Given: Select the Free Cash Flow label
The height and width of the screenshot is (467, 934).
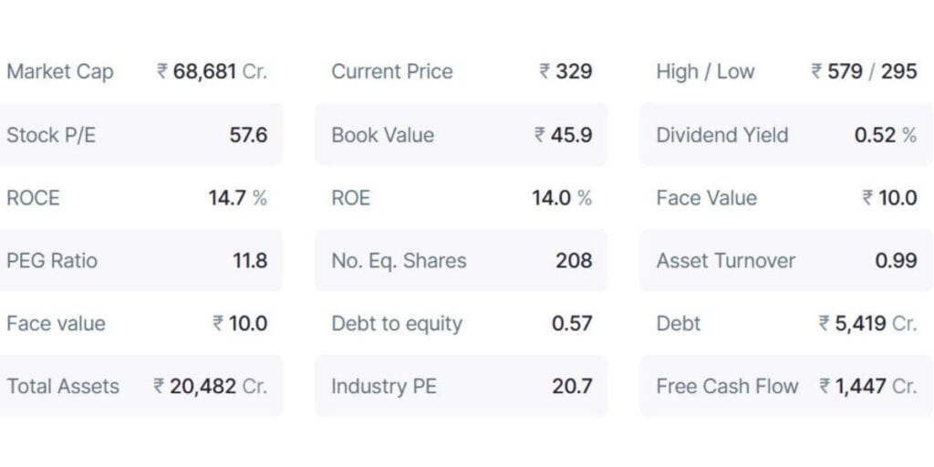Looking at the screenshot, I should point(727,386).
